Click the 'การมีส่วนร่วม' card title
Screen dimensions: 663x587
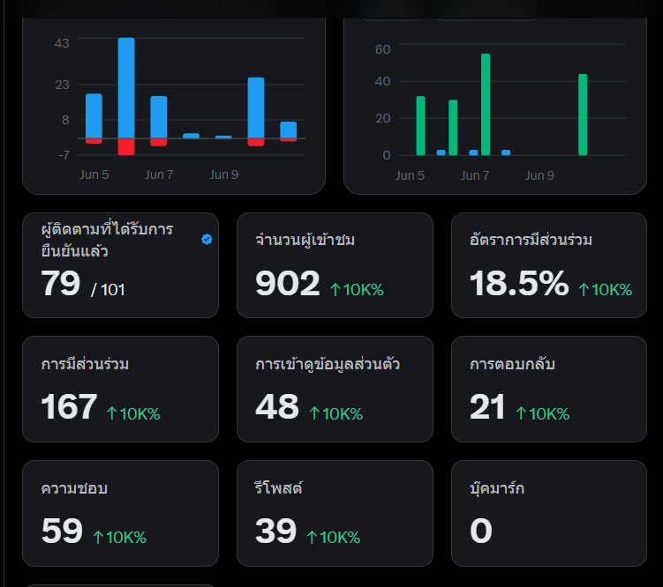pyautogui.click(x=85, y=364)
